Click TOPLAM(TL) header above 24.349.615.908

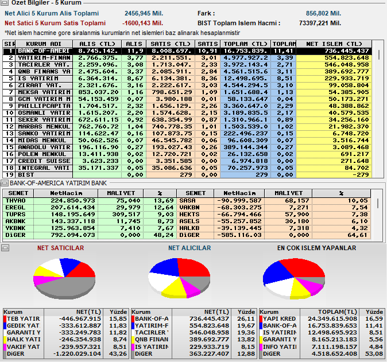pos(330,312)
